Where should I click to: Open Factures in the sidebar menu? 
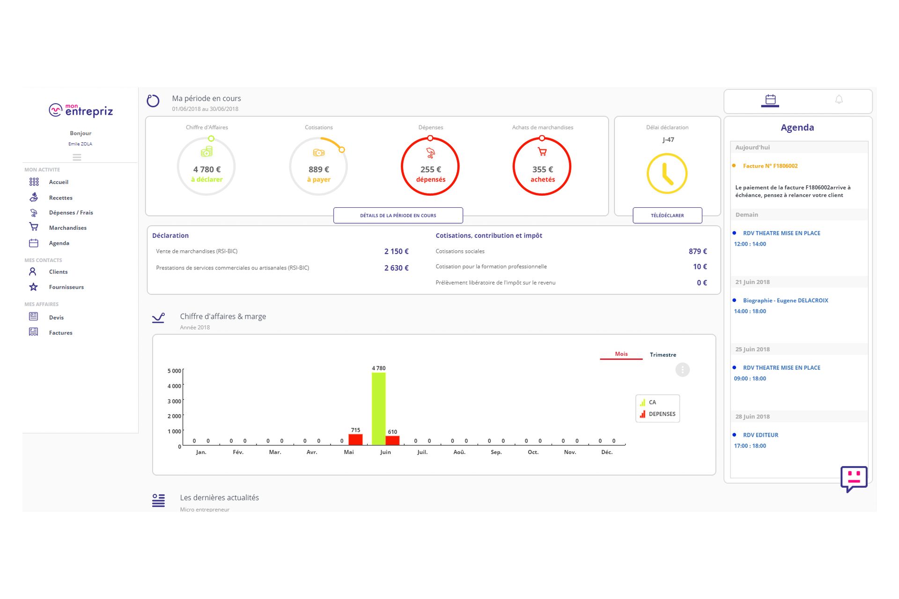coord(60,333)
